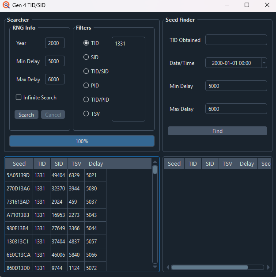Image resolution: width=276 pixels, height=277 pixels.
Task: Enable the Infinite Search checkbox
Action: (19, 97)
